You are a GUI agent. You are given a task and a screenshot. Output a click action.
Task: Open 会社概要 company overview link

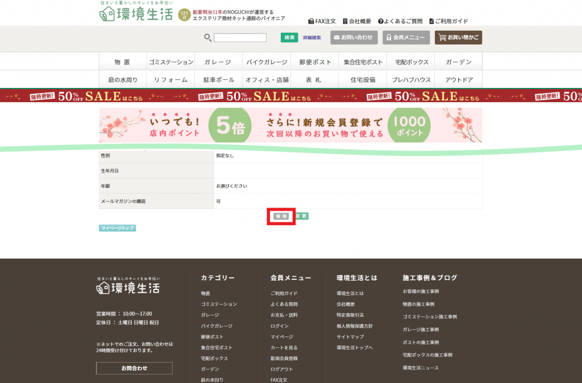coord(356,21)
